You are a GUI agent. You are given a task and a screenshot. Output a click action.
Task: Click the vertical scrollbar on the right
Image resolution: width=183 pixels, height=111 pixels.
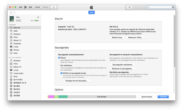tap(174, 41)
